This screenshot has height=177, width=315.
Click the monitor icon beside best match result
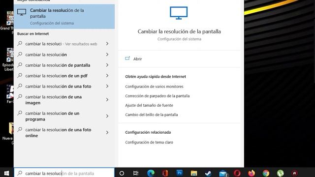coord(22,12)
